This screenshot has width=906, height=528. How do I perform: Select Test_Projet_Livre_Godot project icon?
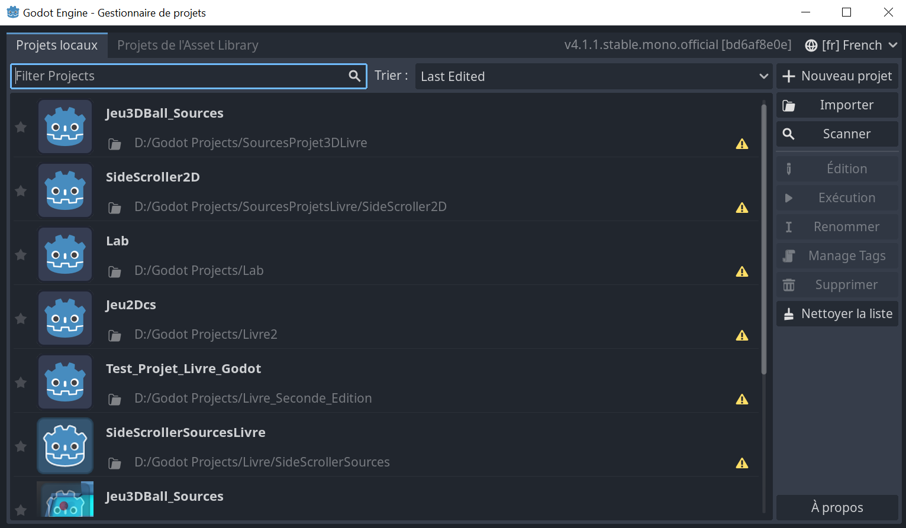tap(65, 382)
